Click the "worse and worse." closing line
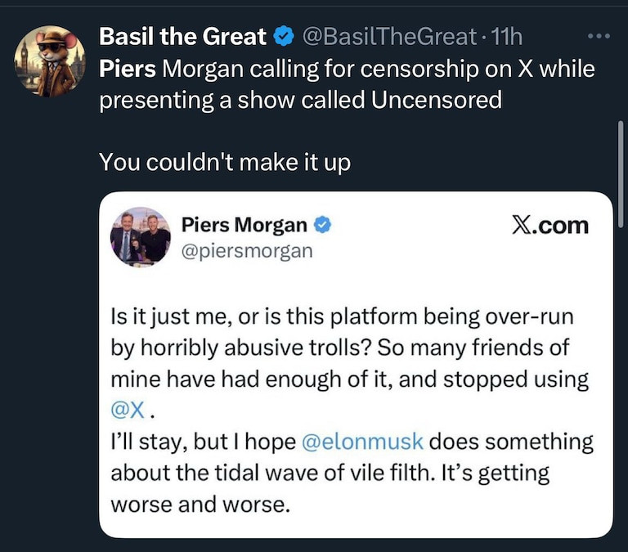This screenshot has height=552, width=628. (200, 504)
